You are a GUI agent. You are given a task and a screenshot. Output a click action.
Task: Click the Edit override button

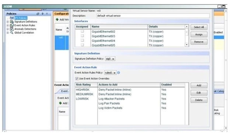point(199,93)
